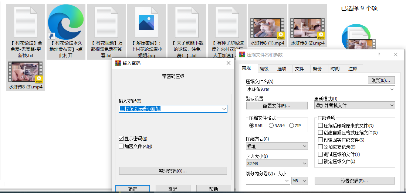Select RAR4 archive format
Image resolution: width=406 pixels, height=193 pixels.
point(271,126)
